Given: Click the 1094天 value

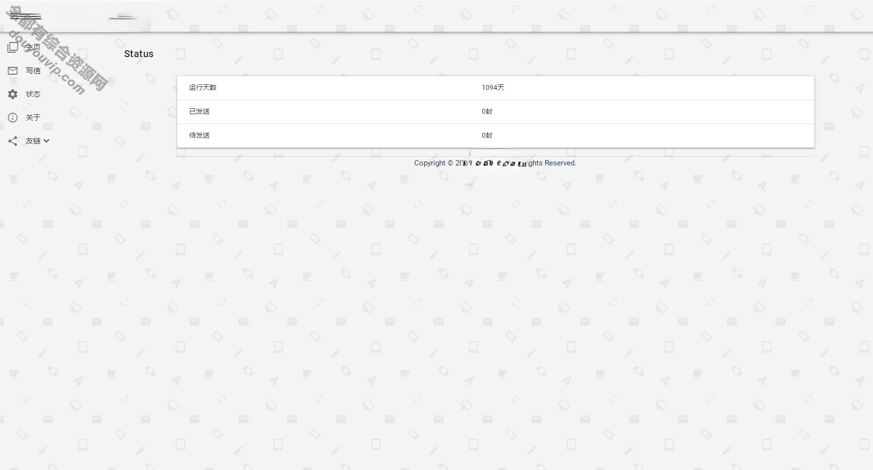Looking at the screenshot, I should click(x=493, y=87).
